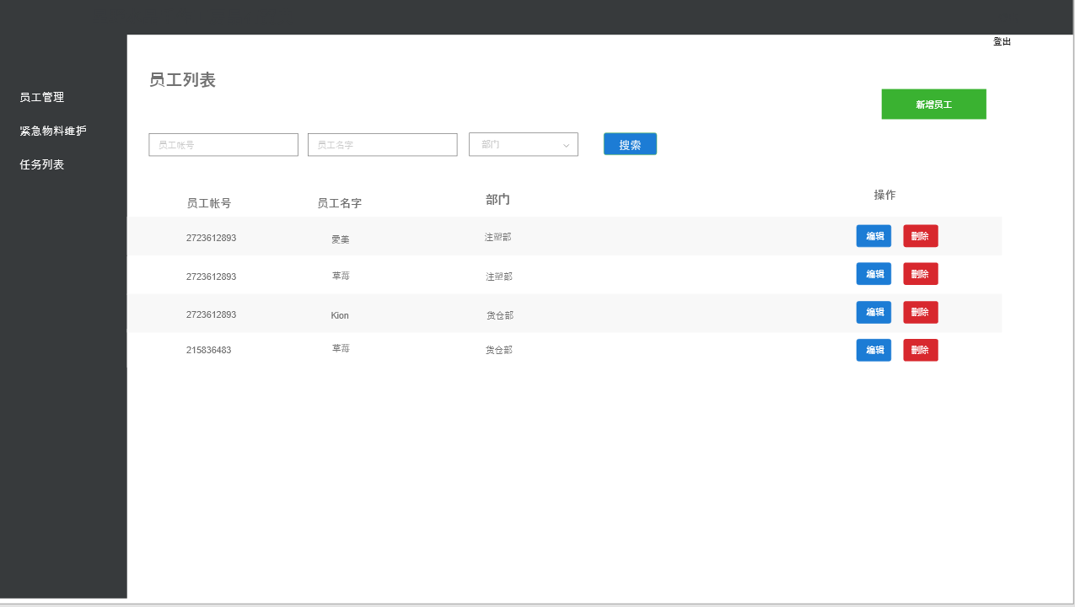Edit the first row employee 爱美
The width and height of the screenshot is (1075, 607).
pos(873,236)
